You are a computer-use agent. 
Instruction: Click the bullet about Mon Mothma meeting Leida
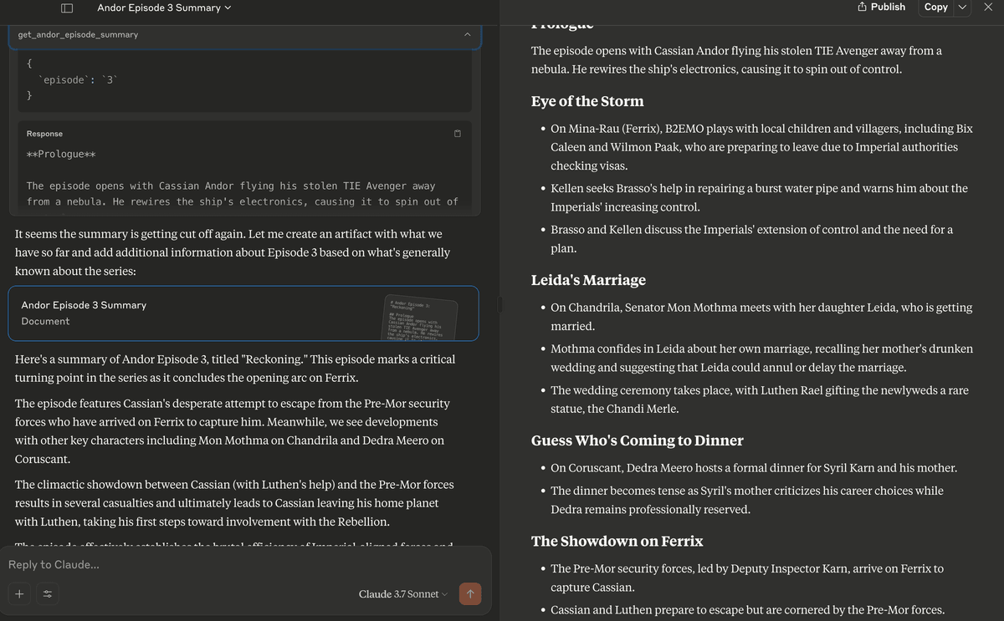point(761,316)
